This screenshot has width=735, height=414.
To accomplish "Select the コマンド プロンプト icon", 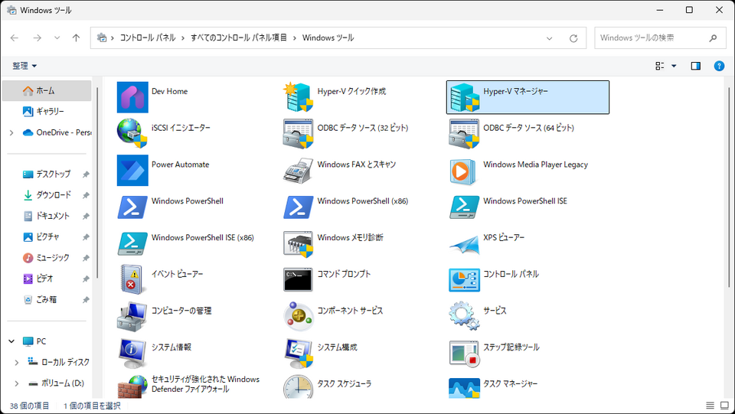I will [298, 280].
